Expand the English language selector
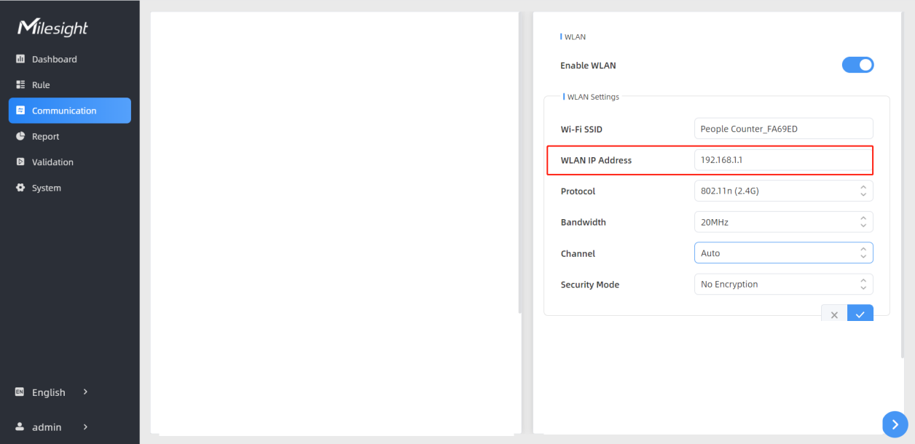Image resolution: width=915 pixels, height=444 pixels. pos(51,392)
